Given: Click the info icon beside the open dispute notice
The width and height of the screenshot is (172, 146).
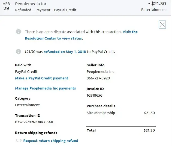Looking at the screenshot, I should (x=19, y=32).
